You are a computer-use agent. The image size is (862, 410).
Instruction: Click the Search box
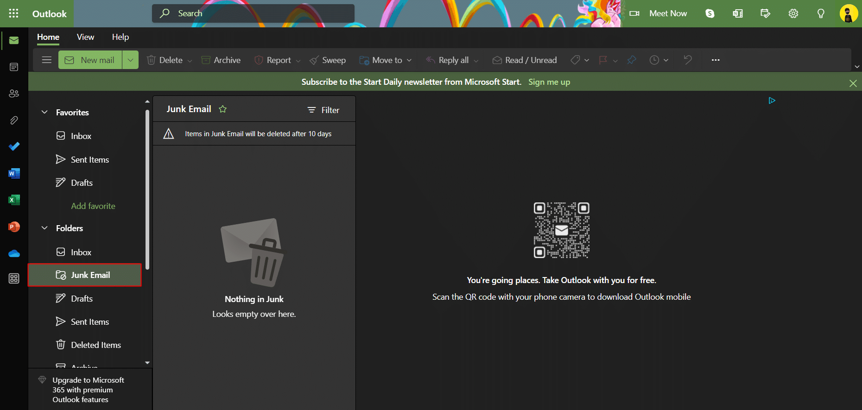coord(253,13)
